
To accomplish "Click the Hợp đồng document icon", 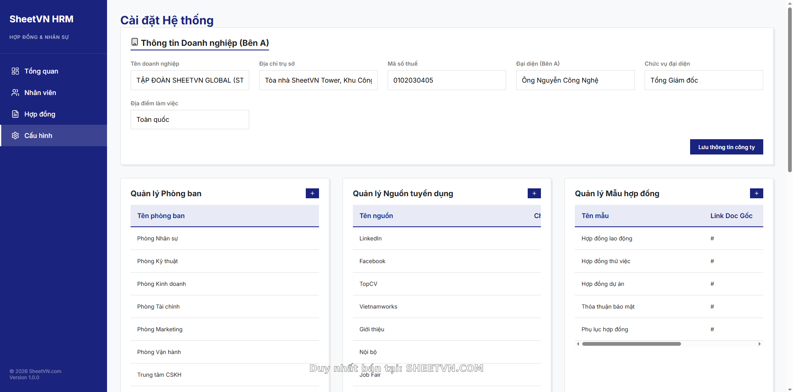I will point(15,114).
